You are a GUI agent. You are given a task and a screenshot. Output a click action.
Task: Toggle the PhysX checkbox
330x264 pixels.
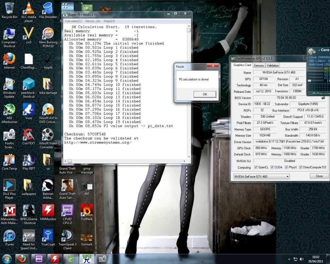[286, 167]
